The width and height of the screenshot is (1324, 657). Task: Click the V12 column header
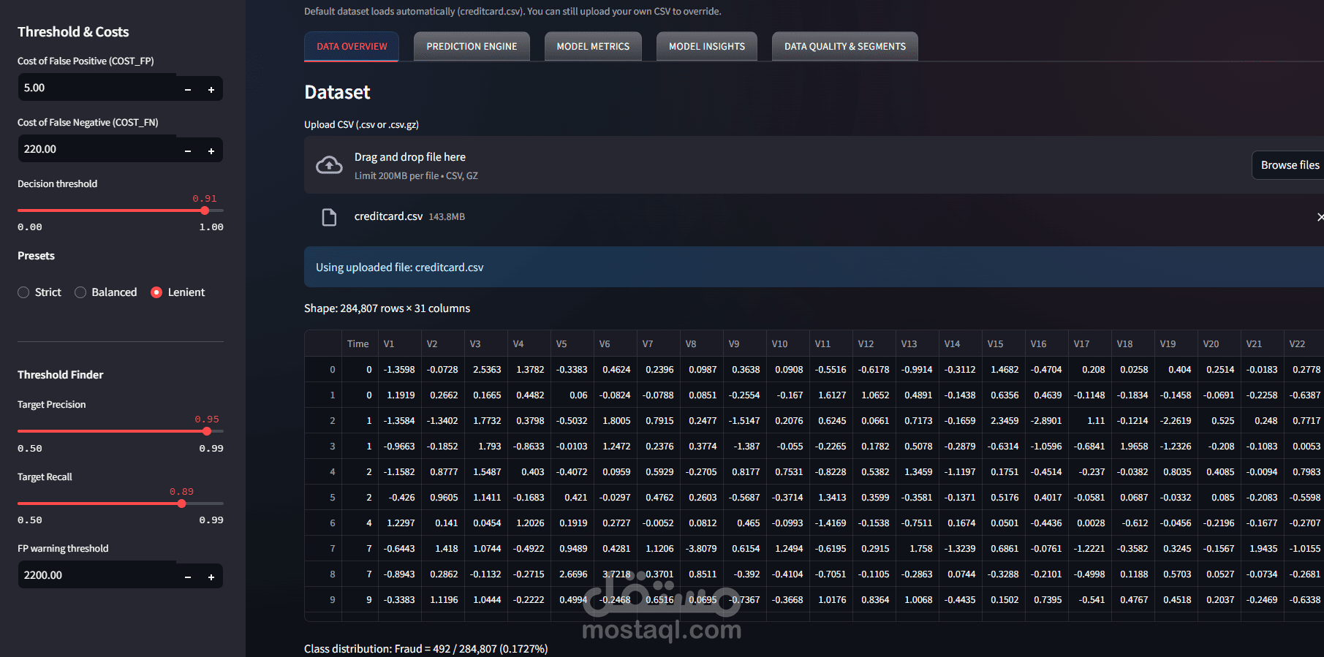pyautogui.click(x=874, y=343)
